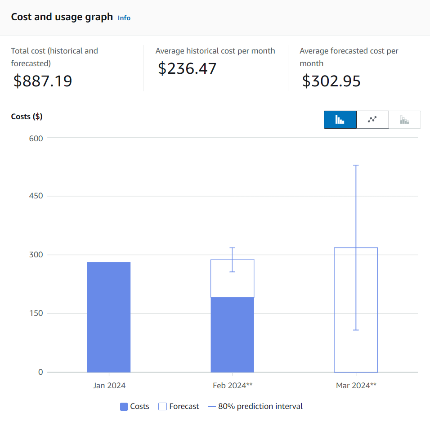This screenshot has height=422, width=430.
Task: Click the filled cost portion of Feb 2024 bar
Action: (x=233, y=334)
